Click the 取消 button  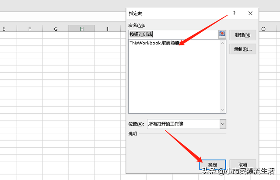[243, 165]
